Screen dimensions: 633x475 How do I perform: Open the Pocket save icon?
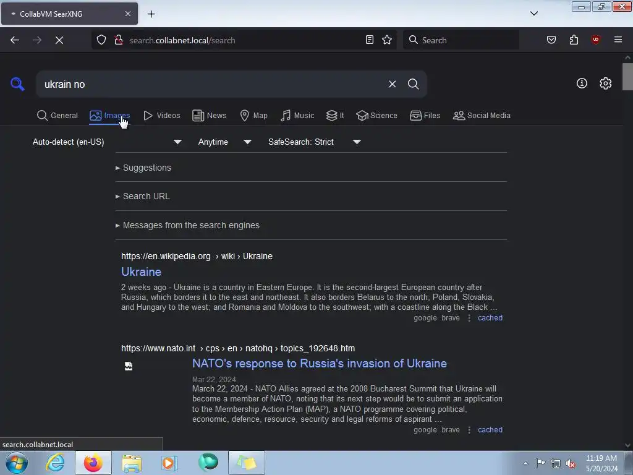(x=551, y=40)
